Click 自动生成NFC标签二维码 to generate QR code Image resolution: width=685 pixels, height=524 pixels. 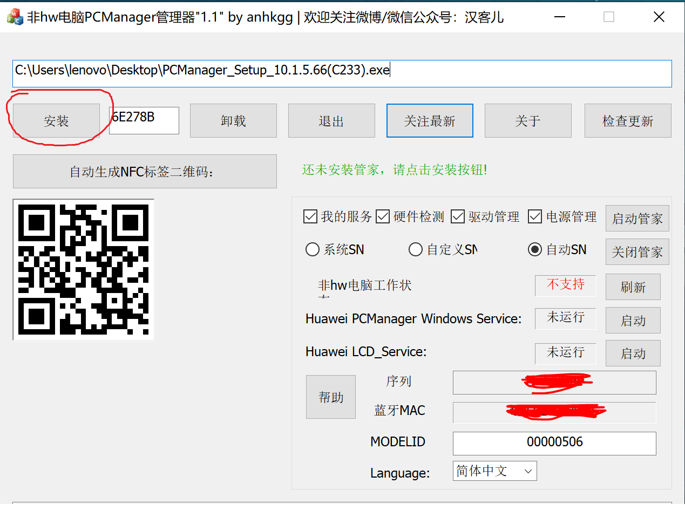tap(145, 171)
